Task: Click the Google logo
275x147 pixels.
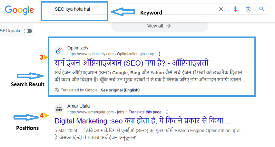Action: 19,9
